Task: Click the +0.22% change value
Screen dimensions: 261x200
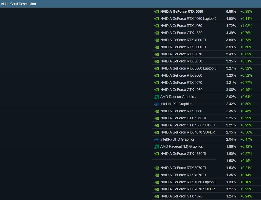Action: [246, 189]
